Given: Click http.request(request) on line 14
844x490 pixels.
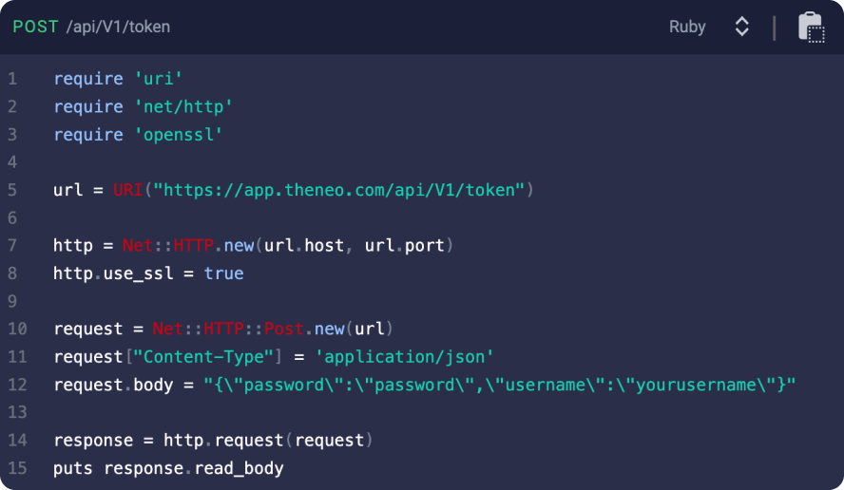Looking at the screenshot, I should [268, 440].
